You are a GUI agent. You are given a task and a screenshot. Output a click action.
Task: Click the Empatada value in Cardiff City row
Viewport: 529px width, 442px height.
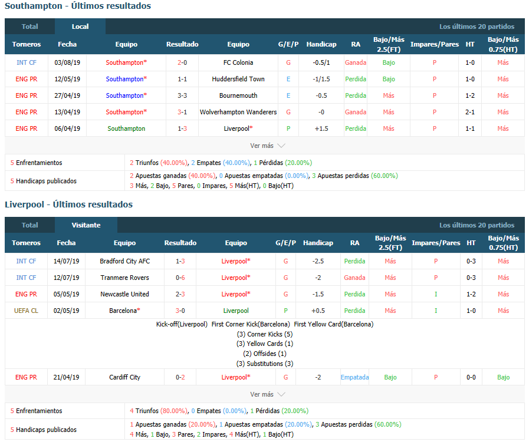pos(354,377)
